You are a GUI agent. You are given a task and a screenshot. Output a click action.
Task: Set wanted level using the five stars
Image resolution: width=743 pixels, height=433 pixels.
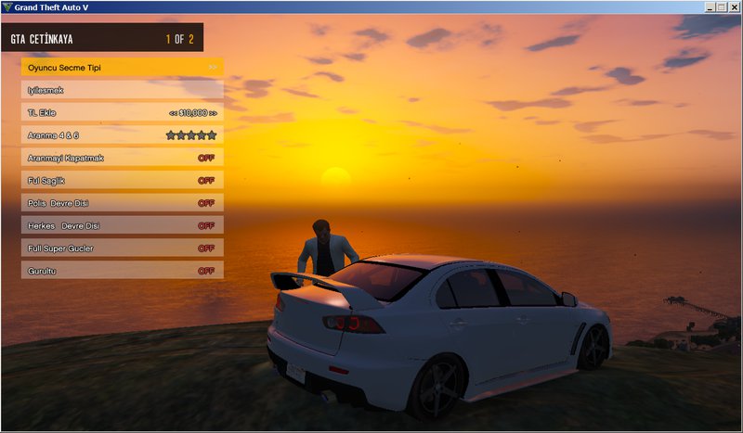click(x=191, y=135)
